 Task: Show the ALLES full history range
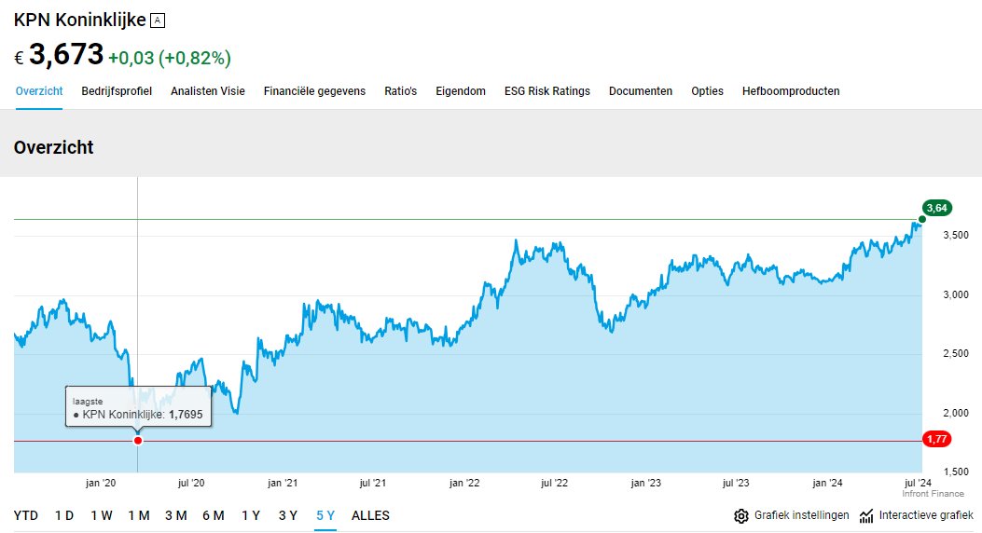tap(371, 515)
